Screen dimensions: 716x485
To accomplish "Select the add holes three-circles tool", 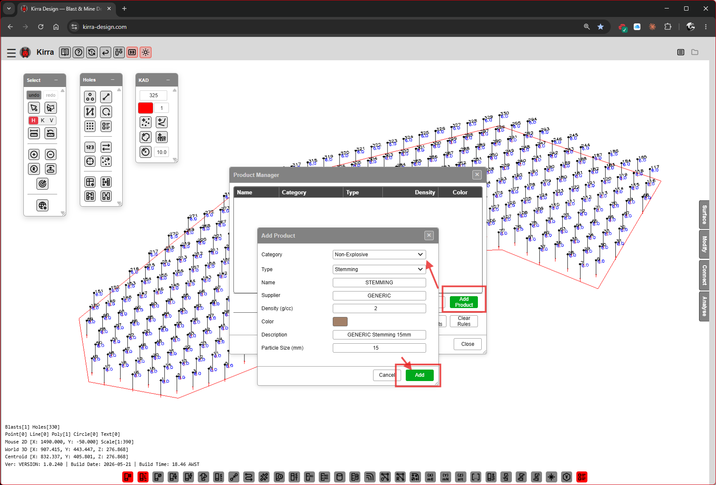I will pos(90,97).
